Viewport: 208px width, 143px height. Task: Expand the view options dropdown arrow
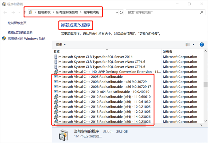coord(193,44)
